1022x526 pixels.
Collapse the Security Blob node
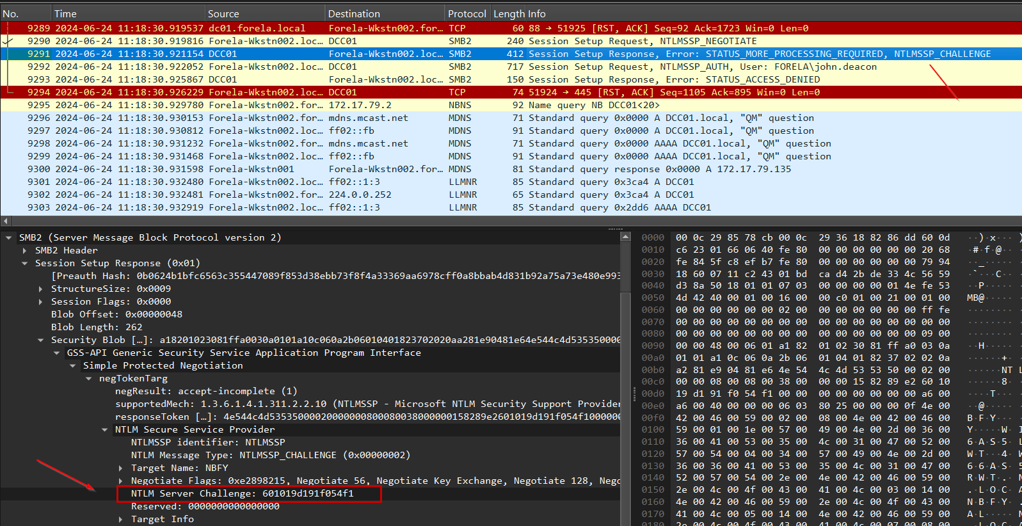click(x=41, y=340)
